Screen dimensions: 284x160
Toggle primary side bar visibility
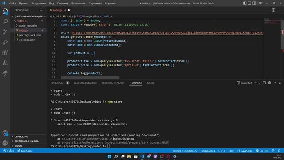[245, 3]
